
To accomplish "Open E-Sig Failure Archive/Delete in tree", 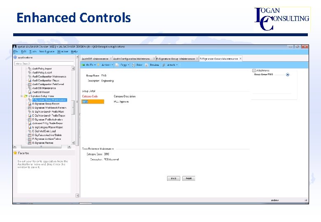I will 47,135.
